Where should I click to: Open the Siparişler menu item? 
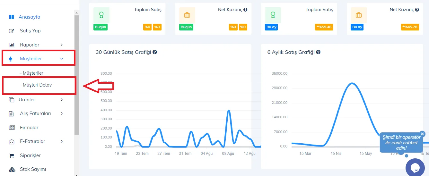click(30, 155)
